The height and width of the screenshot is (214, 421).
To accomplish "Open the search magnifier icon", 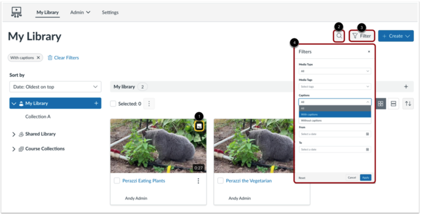I will 339,36.
